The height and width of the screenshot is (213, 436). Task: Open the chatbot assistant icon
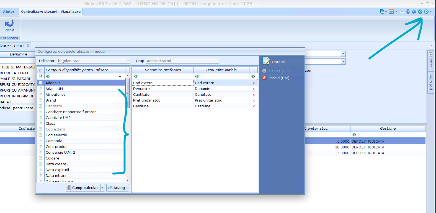point(414,12)
